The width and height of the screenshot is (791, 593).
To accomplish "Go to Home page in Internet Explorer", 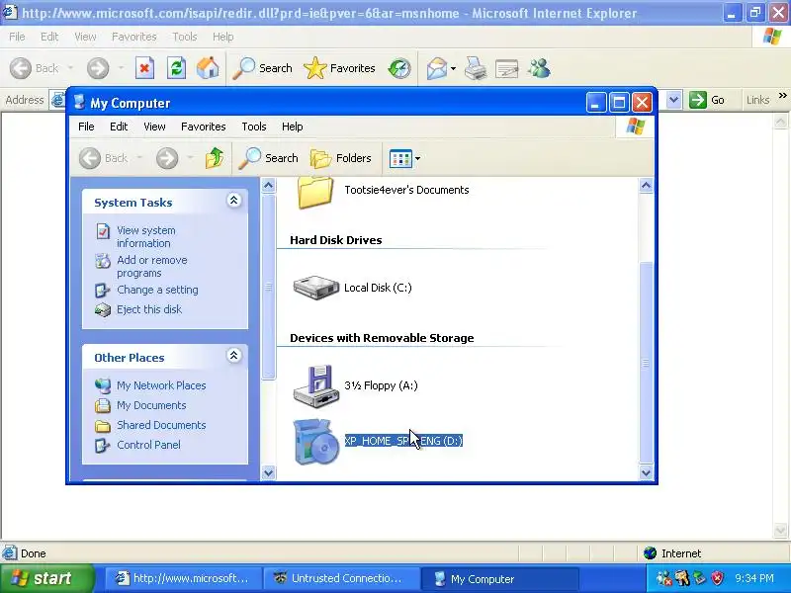I will (208, 68).
